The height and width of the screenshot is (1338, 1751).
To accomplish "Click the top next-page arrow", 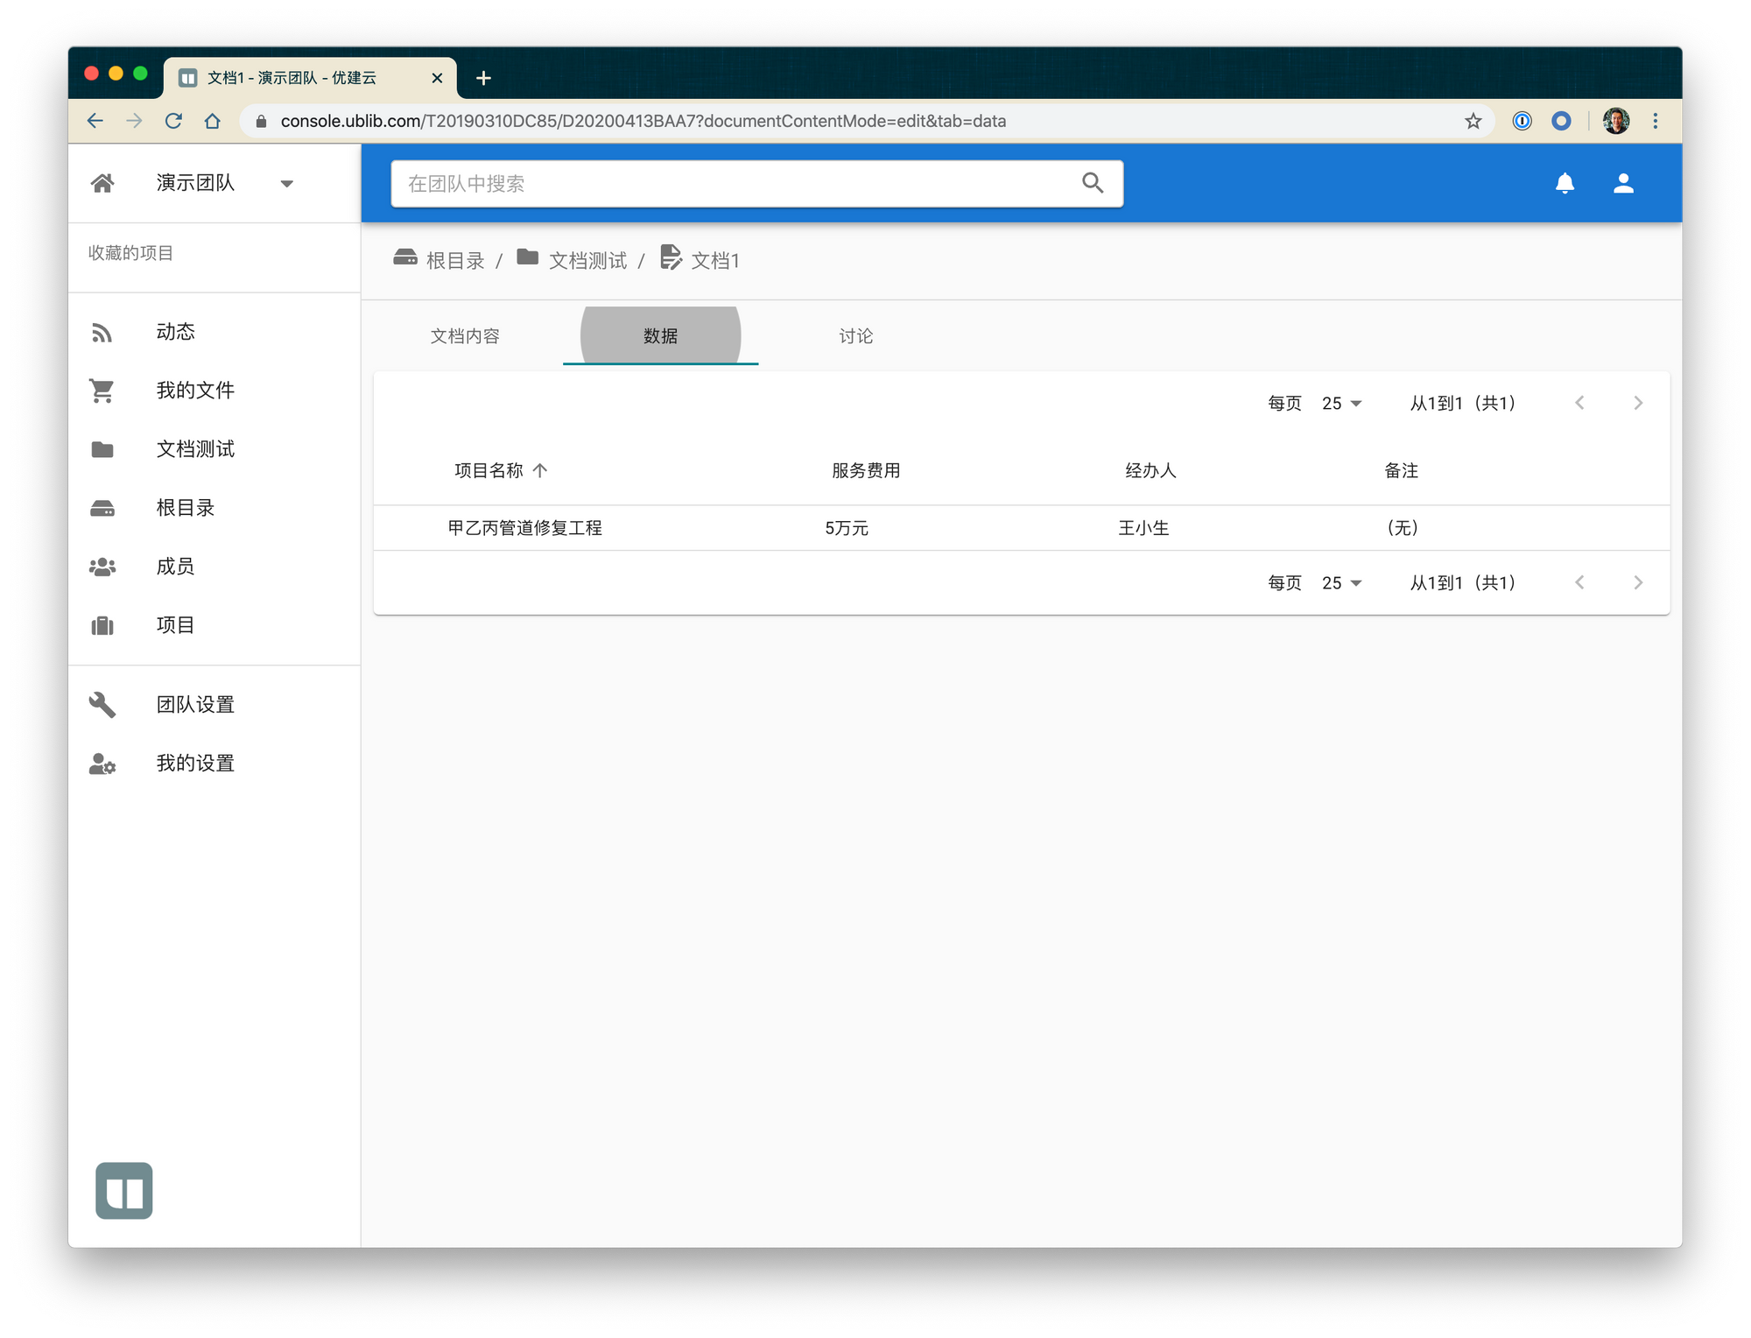I will coord(1637,404).
